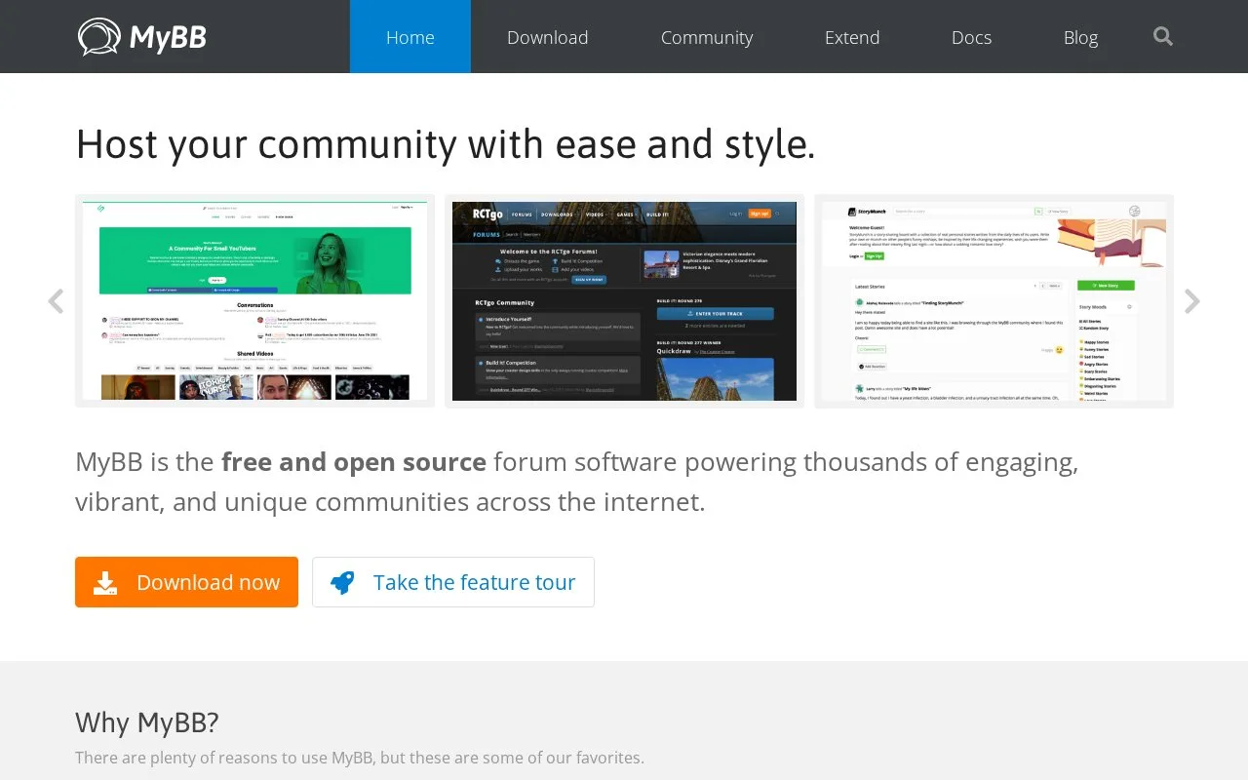Viewport: 1248px width, 780px height.
Task: Click the headline "Host your community with ease and style."
Action: (446, 144)
